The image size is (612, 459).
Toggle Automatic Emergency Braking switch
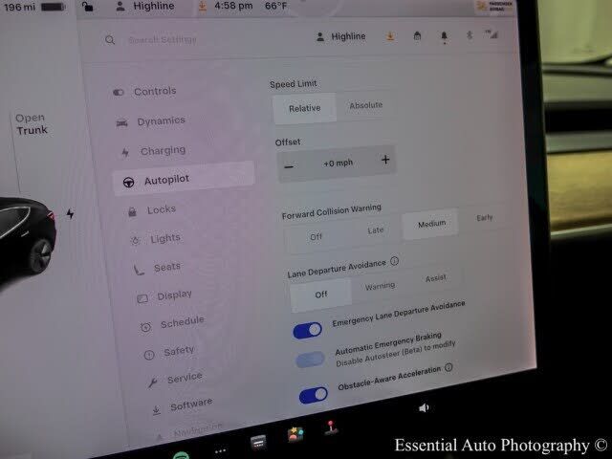(310, 361)
